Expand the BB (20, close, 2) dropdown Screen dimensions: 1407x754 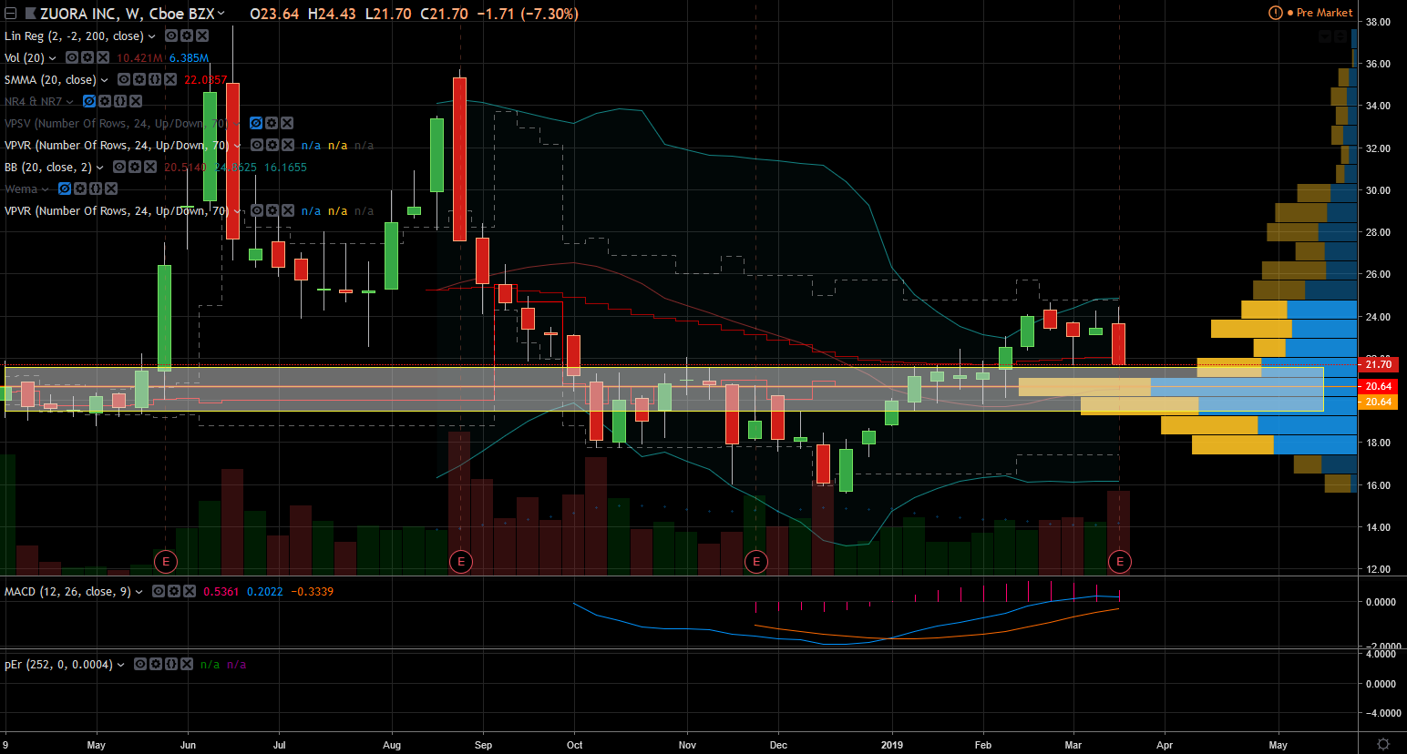coord(100,168)
